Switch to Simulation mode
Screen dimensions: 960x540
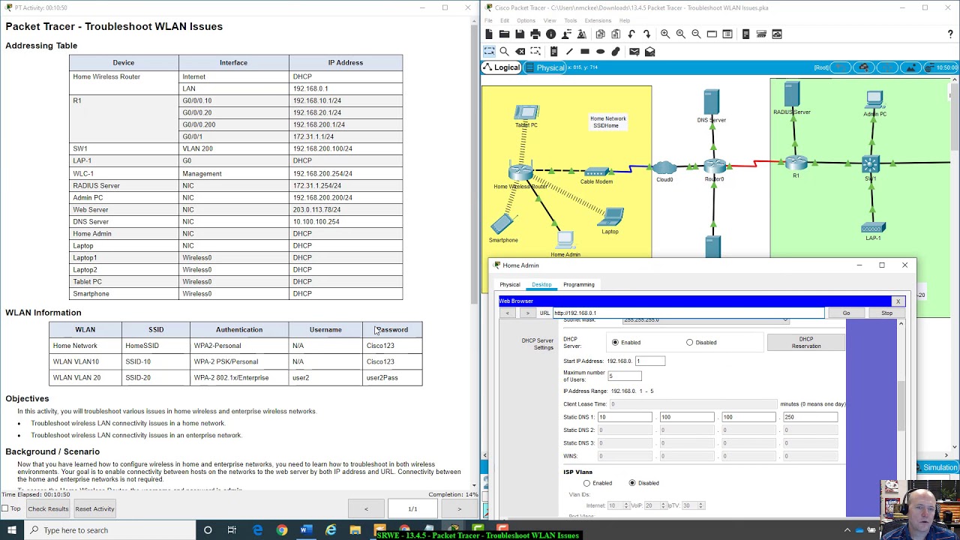coord(935,467)
